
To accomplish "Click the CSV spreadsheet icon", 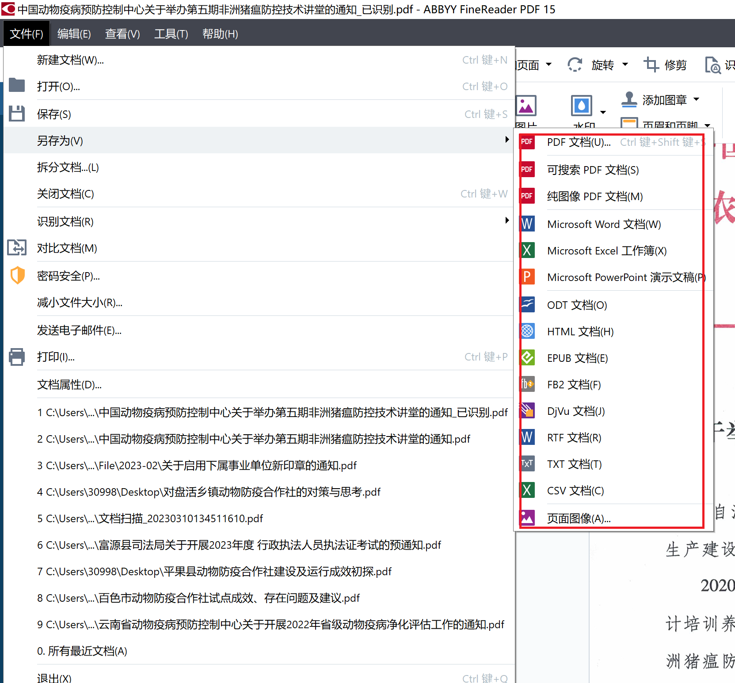I will coord(527,490).
